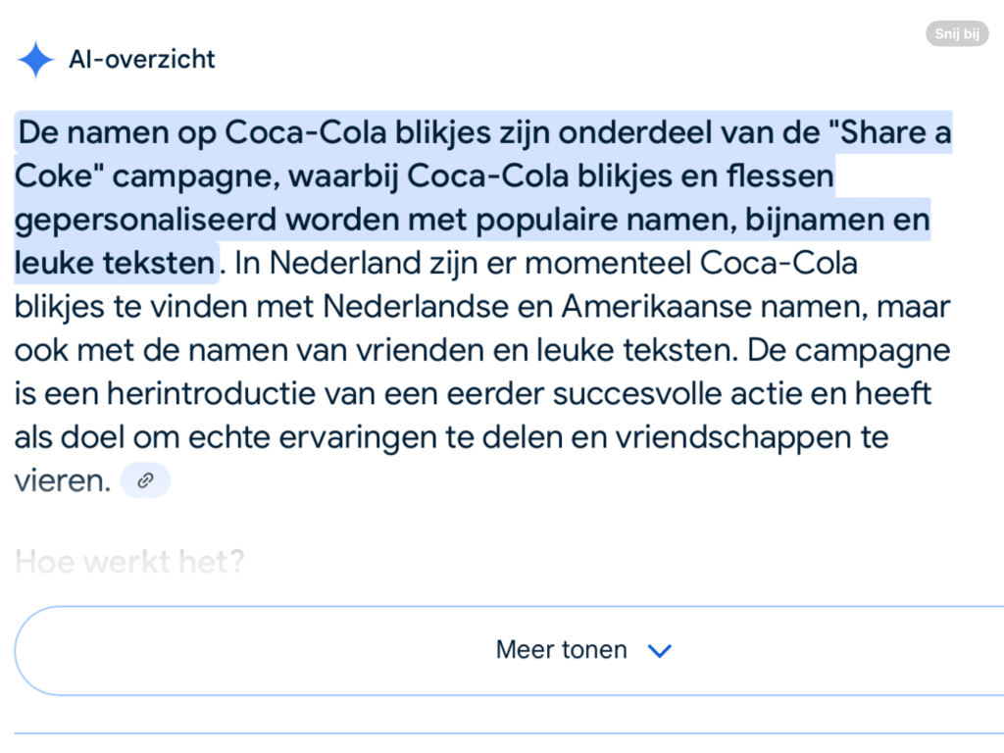This screenshot has height=753, width=1004.
Task: Click the Meer tonen chevron arrow
Action: tap(660, 650)
